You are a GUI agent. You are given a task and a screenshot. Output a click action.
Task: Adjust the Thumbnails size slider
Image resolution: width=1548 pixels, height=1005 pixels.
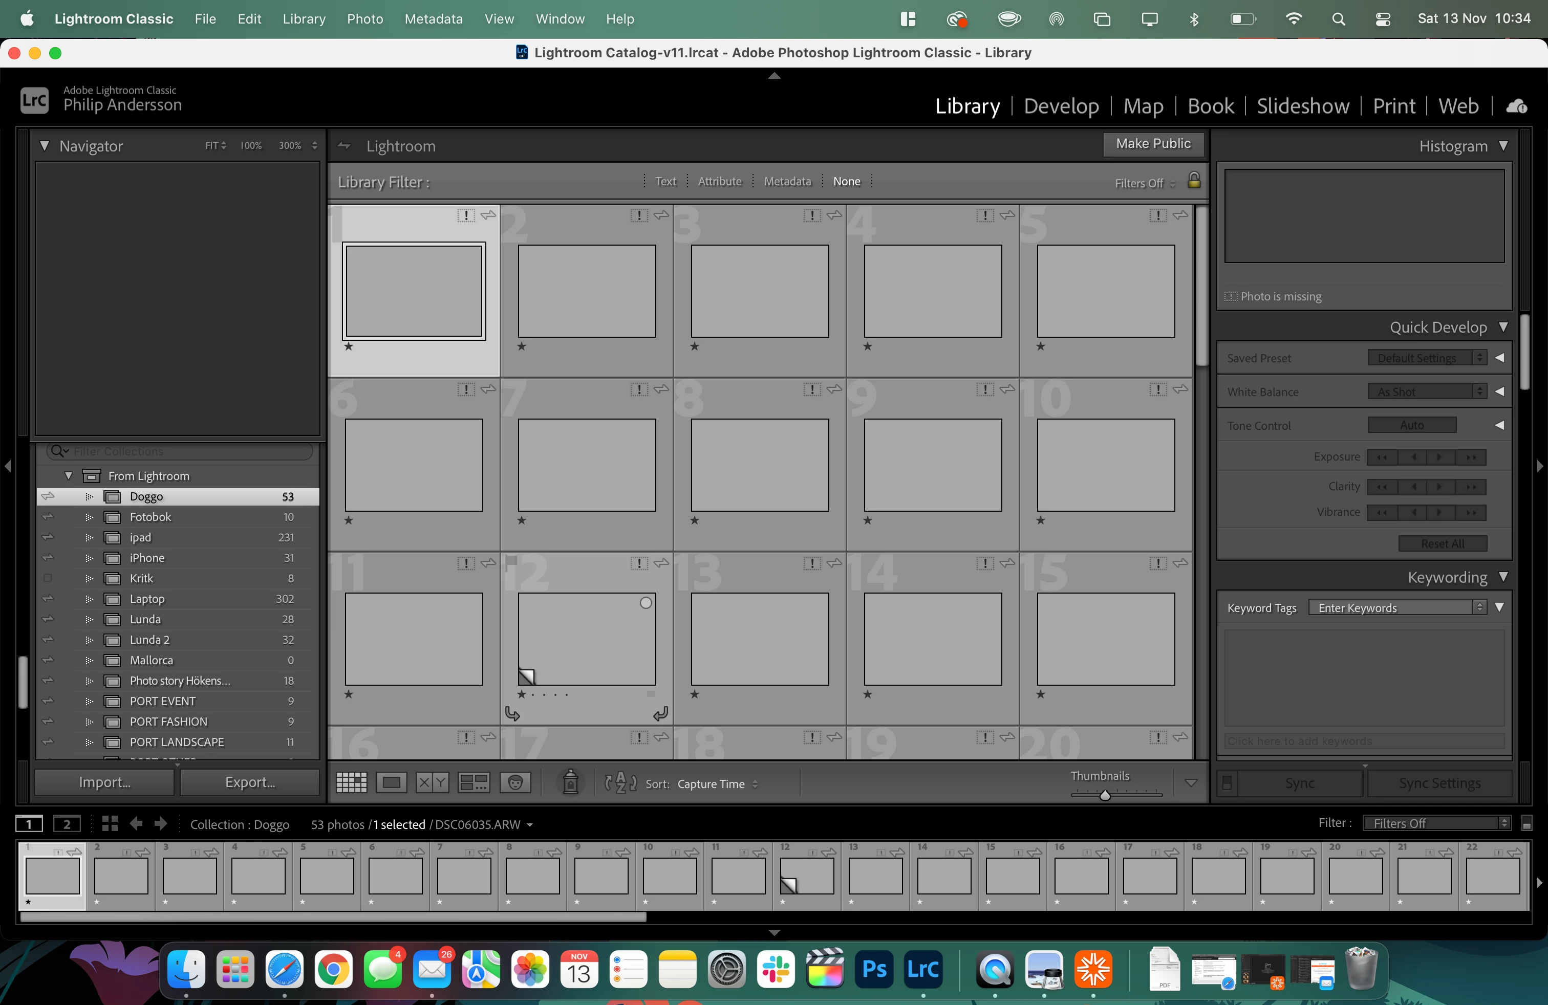click(1104, 794)
